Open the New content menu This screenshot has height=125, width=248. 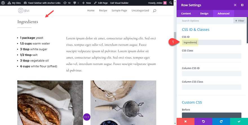(x=87, y=3)
